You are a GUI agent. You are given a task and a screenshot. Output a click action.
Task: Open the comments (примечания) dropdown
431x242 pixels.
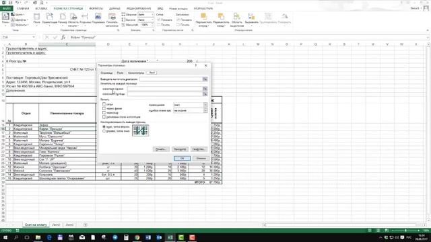[205, 105]
